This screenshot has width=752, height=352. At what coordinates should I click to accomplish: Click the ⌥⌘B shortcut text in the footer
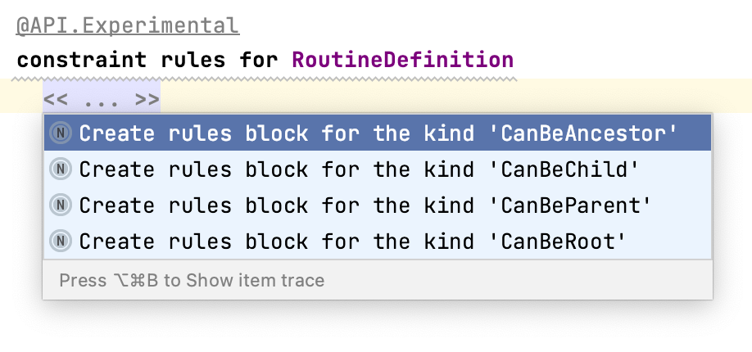[135, 281]
